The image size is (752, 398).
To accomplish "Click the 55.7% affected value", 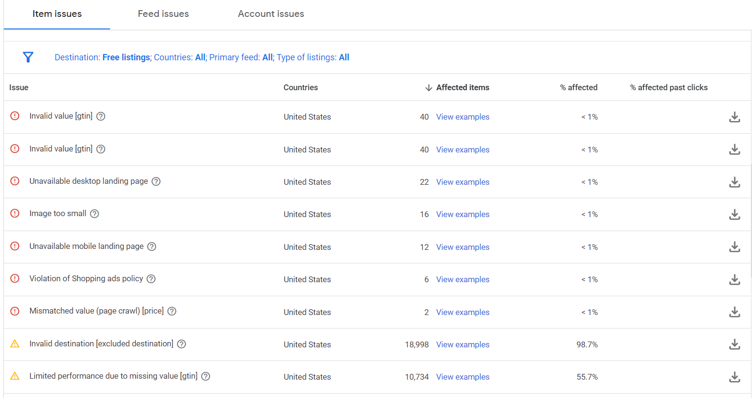I will pos(587,377).
